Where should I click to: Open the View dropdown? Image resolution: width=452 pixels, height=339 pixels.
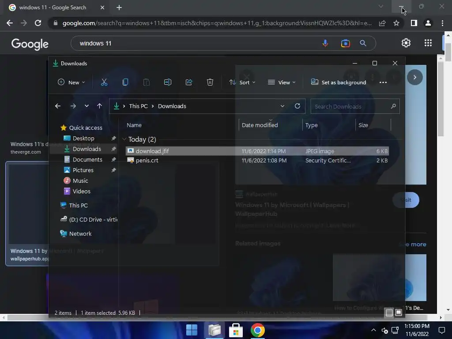coord(282,83)
